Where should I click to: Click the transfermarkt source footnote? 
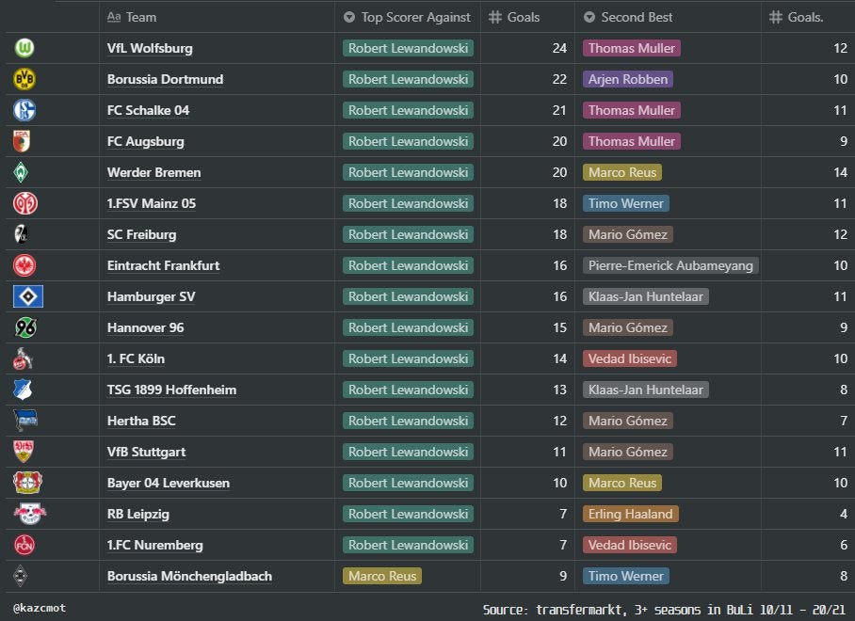coord(664,610)
